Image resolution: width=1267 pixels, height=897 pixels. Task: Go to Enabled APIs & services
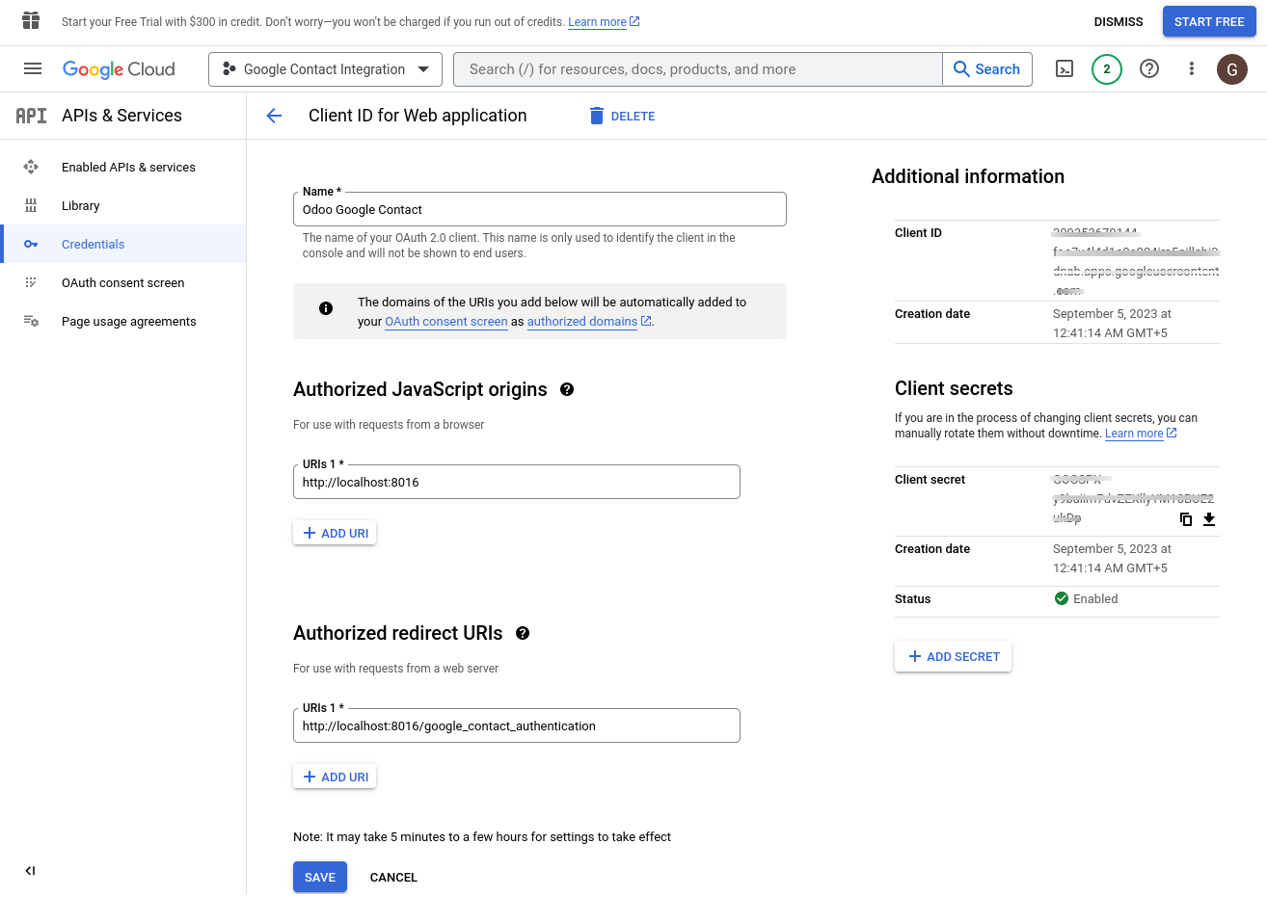[x=128, y=168]
